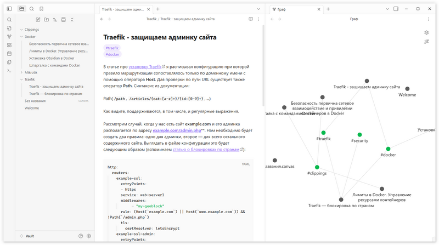This screenshot has width=439, height=245.
Task: Select #security node in graph
Action: [x=359, y=135]
